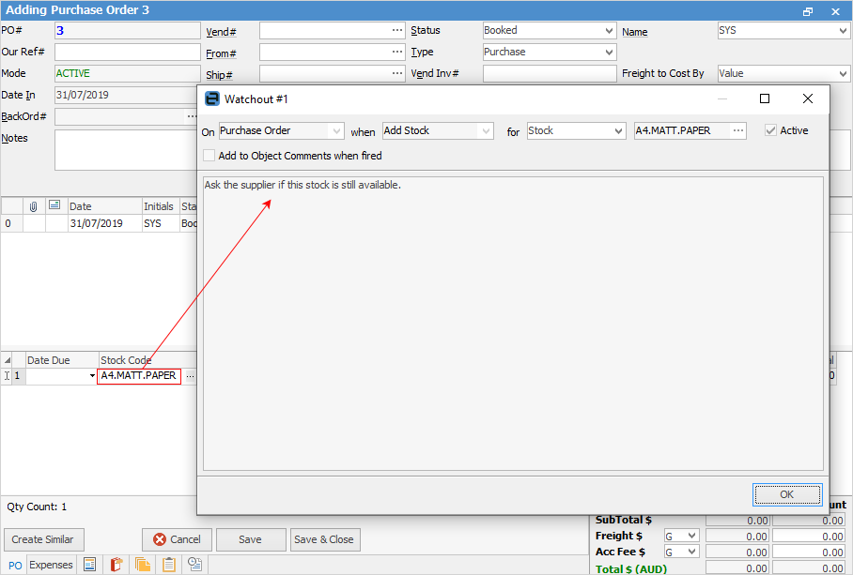Screen dimensions: 853x575
Task: Click the Initials column header
Action: tap(159, 206)
